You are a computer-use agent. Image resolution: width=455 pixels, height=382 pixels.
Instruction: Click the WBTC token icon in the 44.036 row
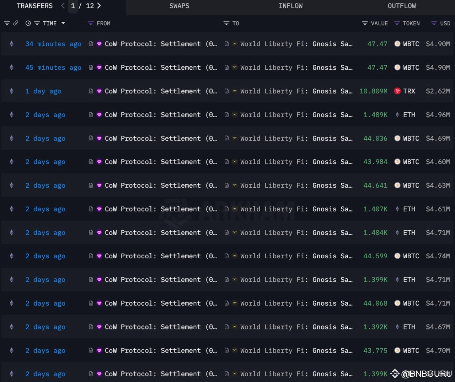(397, 138)
